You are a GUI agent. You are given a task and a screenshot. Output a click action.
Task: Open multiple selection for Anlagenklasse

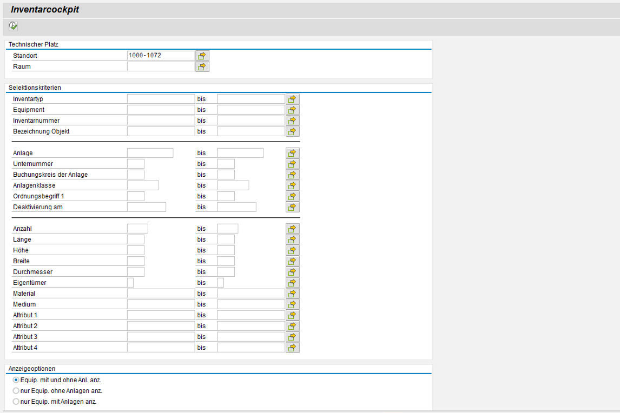click(292, 185)
